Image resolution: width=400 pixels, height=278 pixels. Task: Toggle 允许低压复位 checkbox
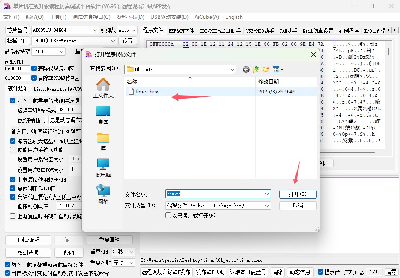(13, 197)
